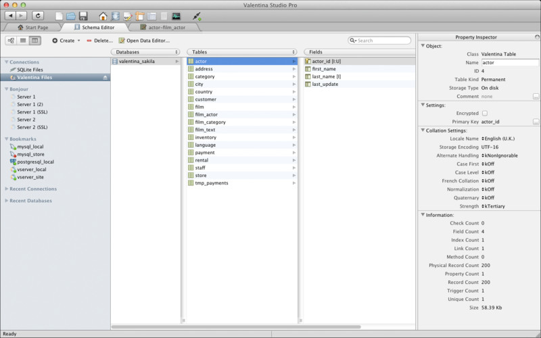Open the Start Page tab
This screenshot has width=541, height=338.
click(32, 27)
